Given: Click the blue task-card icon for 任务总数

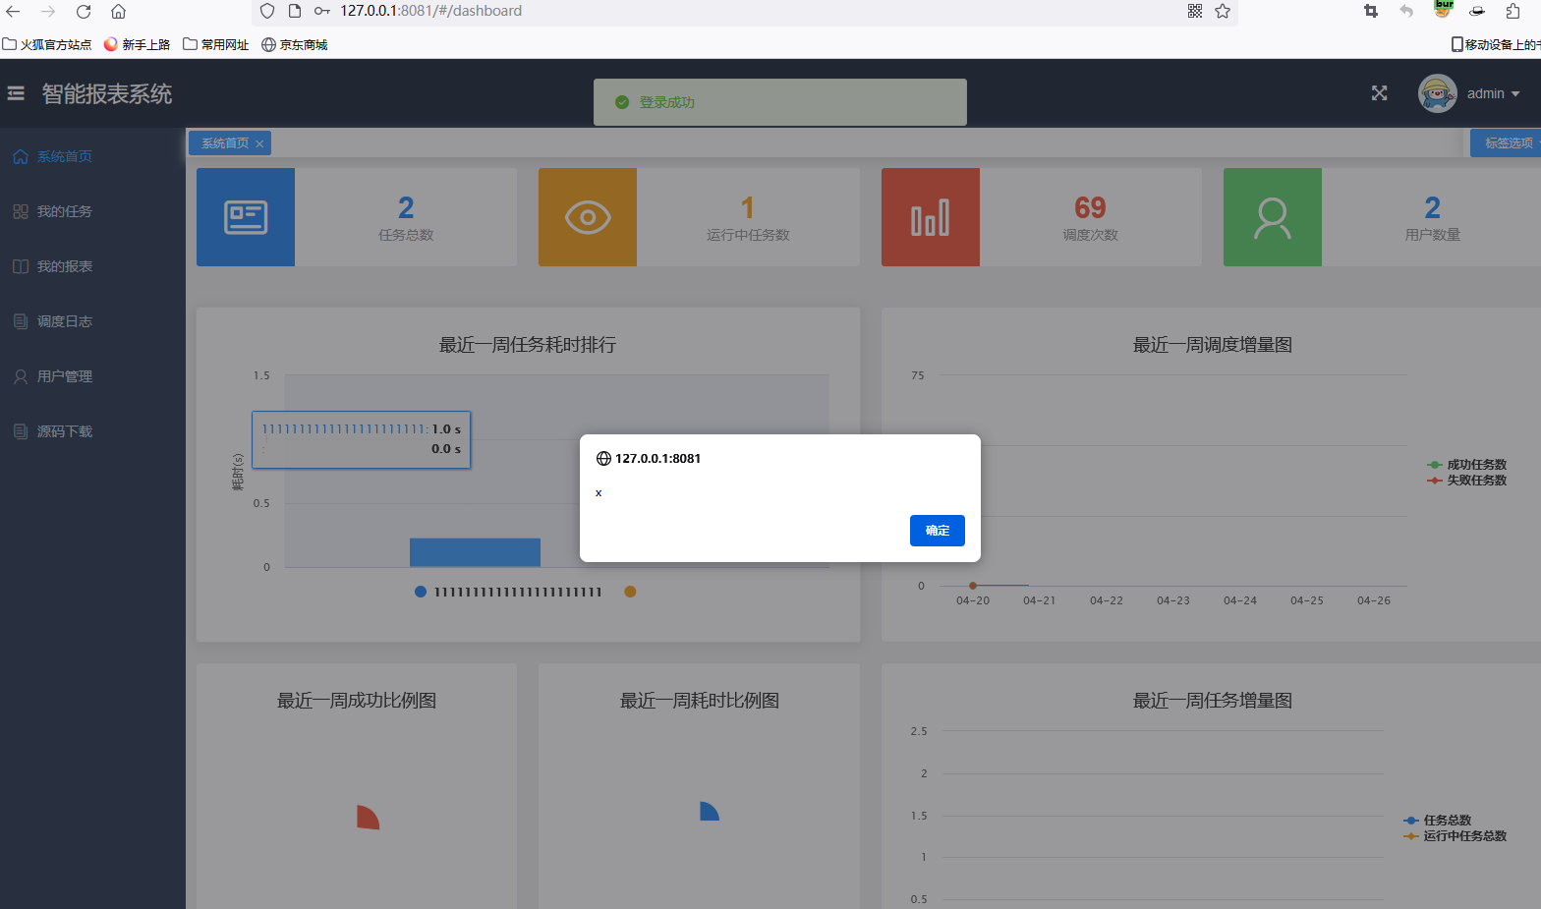Looking at the screenshot, I should click(246, 217).
